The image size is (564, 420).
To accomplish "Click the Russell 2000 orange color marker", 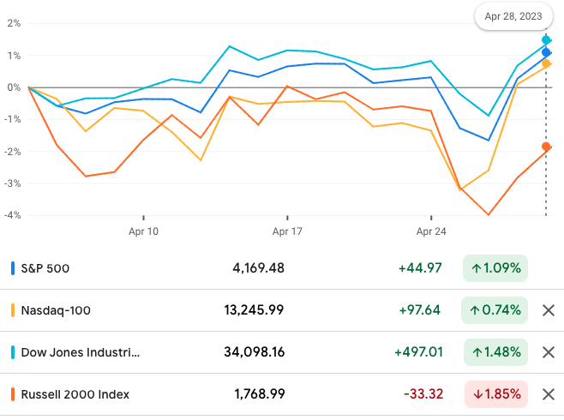I will (x=13, y=394).
